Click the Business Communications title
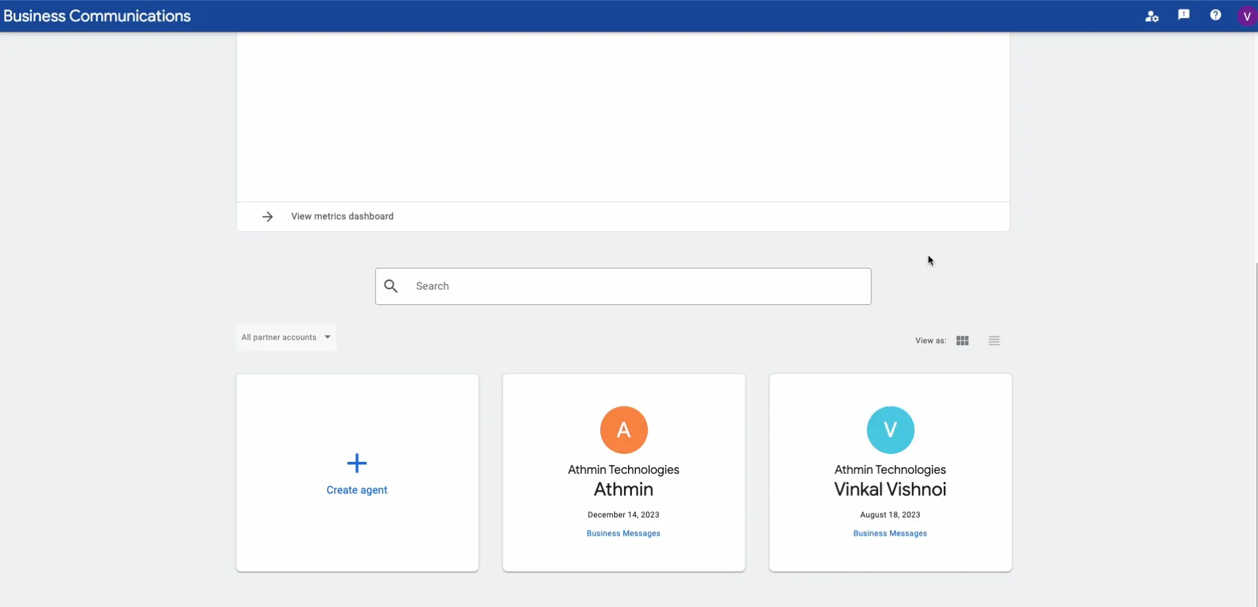This screenshot has height=607, width=1258. tap(97, 16)
